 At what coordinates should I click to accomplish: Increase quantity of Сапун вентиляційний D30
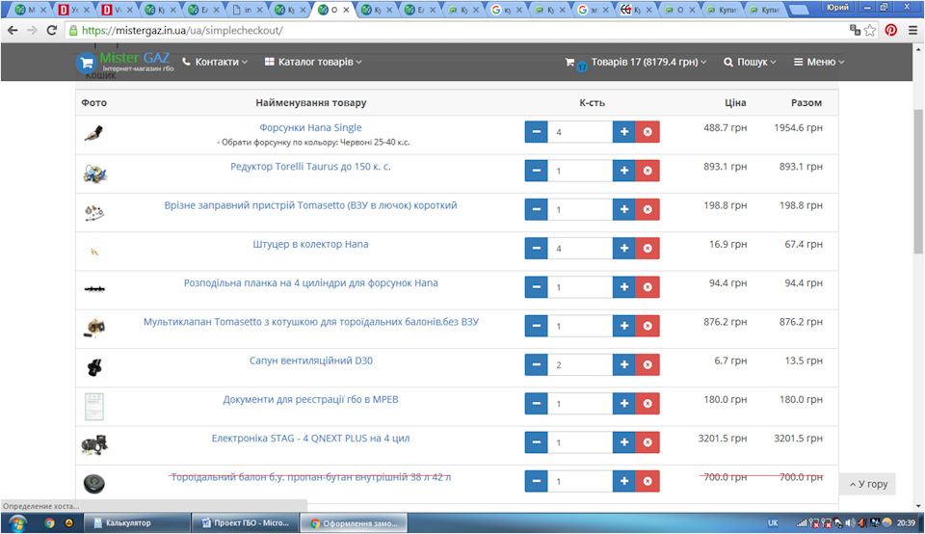click(x=623, y=364)
